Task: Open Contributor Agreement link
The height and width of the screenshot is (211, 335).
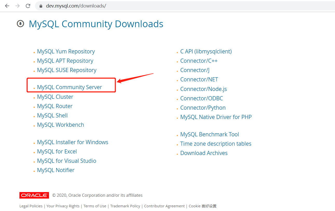Action: [x=165, y=206]
